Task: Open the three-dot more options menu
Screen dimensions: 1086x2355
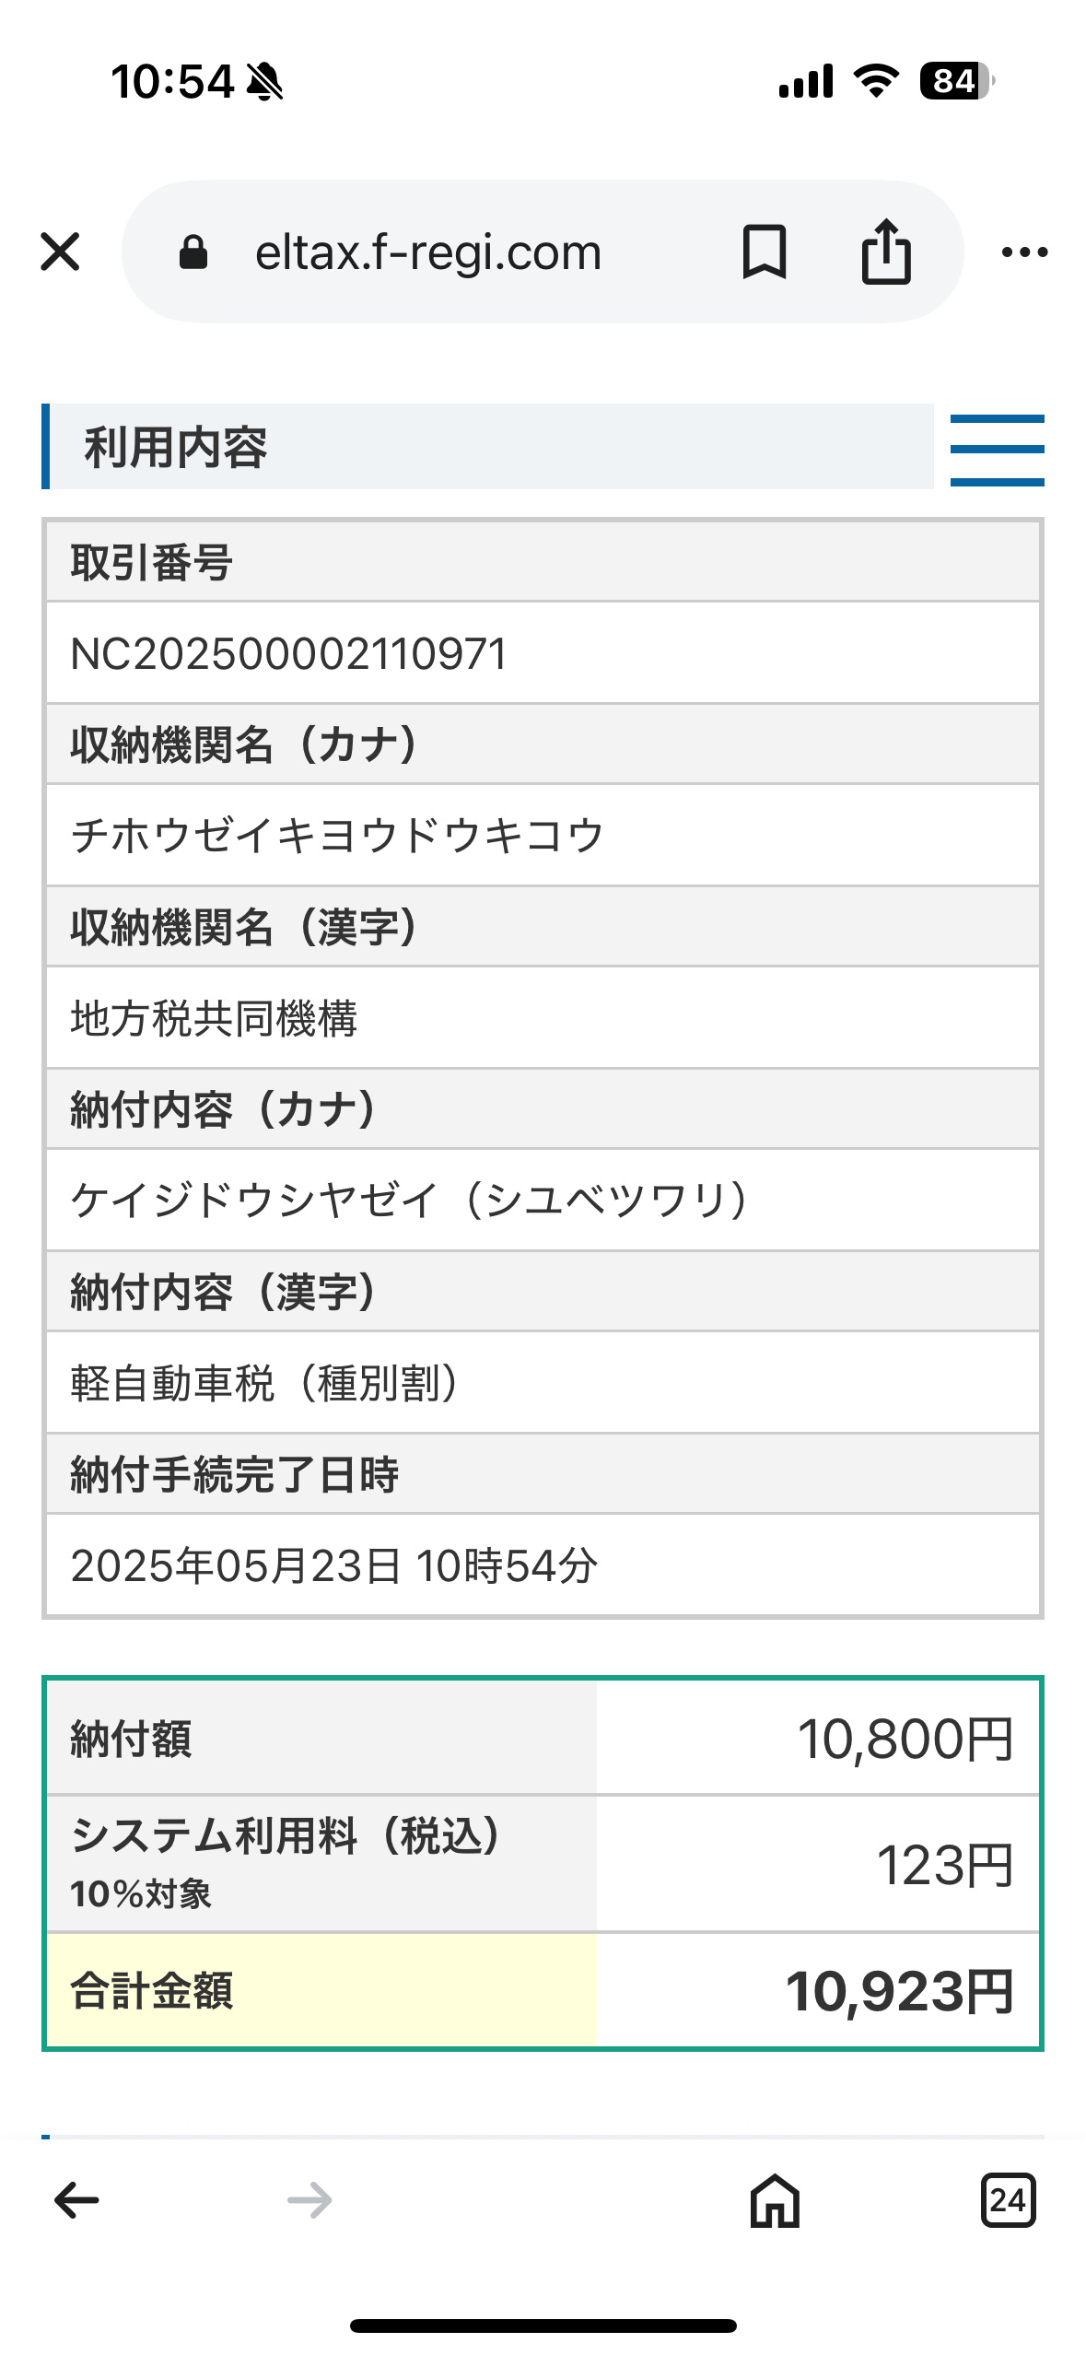Action: [1024, 252]
